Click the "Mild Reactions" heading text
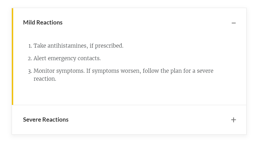 [x=43, y=23]
